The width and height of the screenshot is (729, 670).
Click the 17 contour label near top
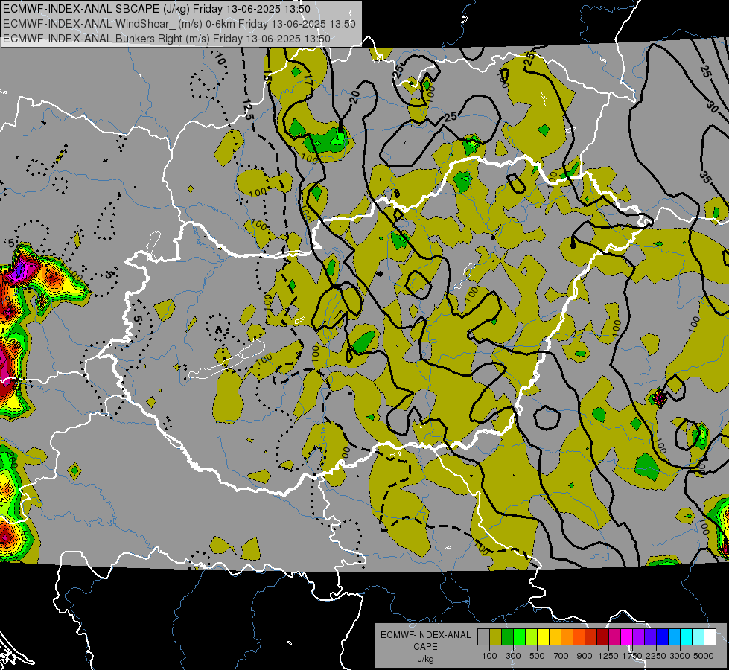pyautogui.click(x=308, y=80)
